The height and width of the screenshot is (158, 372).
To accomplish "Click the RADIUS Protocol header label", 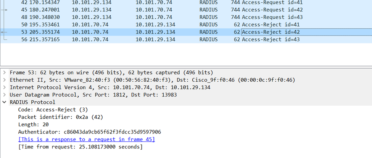I will (32, 102).
